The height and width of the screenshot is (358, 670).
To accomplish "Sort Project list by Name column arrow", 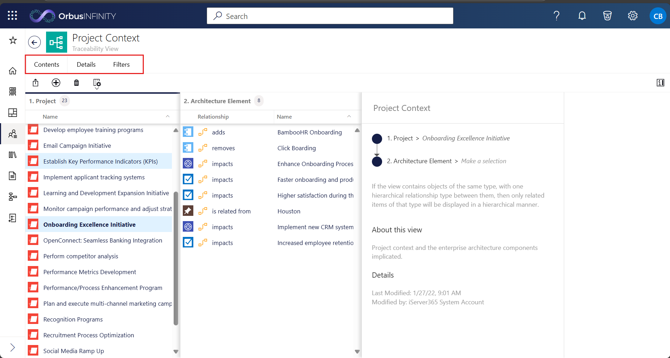I will click(x=168, y=117).
